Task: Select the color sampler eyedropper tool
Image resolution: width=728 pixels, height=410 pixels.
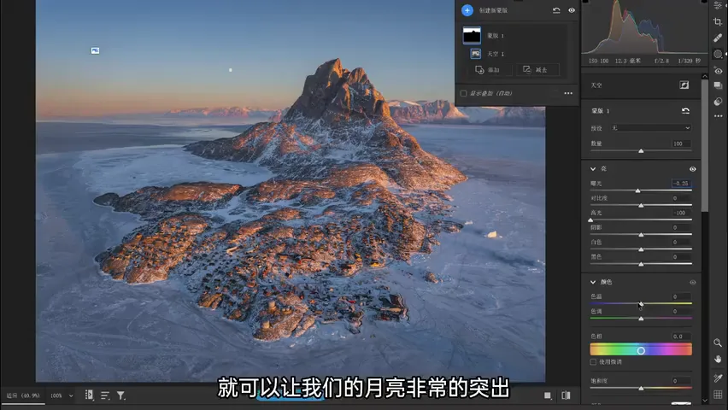Action: [718, 378]
